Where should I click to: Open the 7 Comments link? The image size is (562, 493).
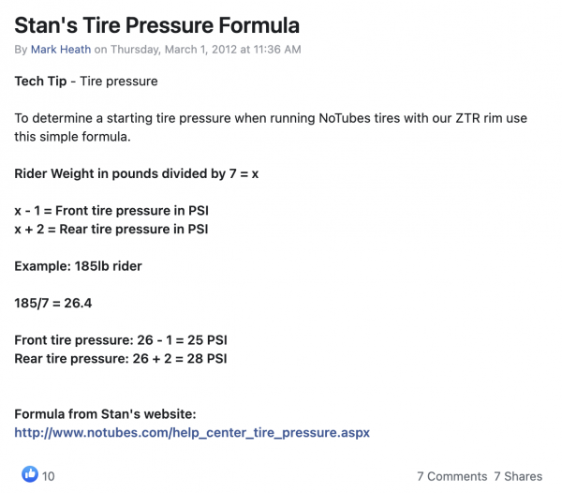(451, 476)
